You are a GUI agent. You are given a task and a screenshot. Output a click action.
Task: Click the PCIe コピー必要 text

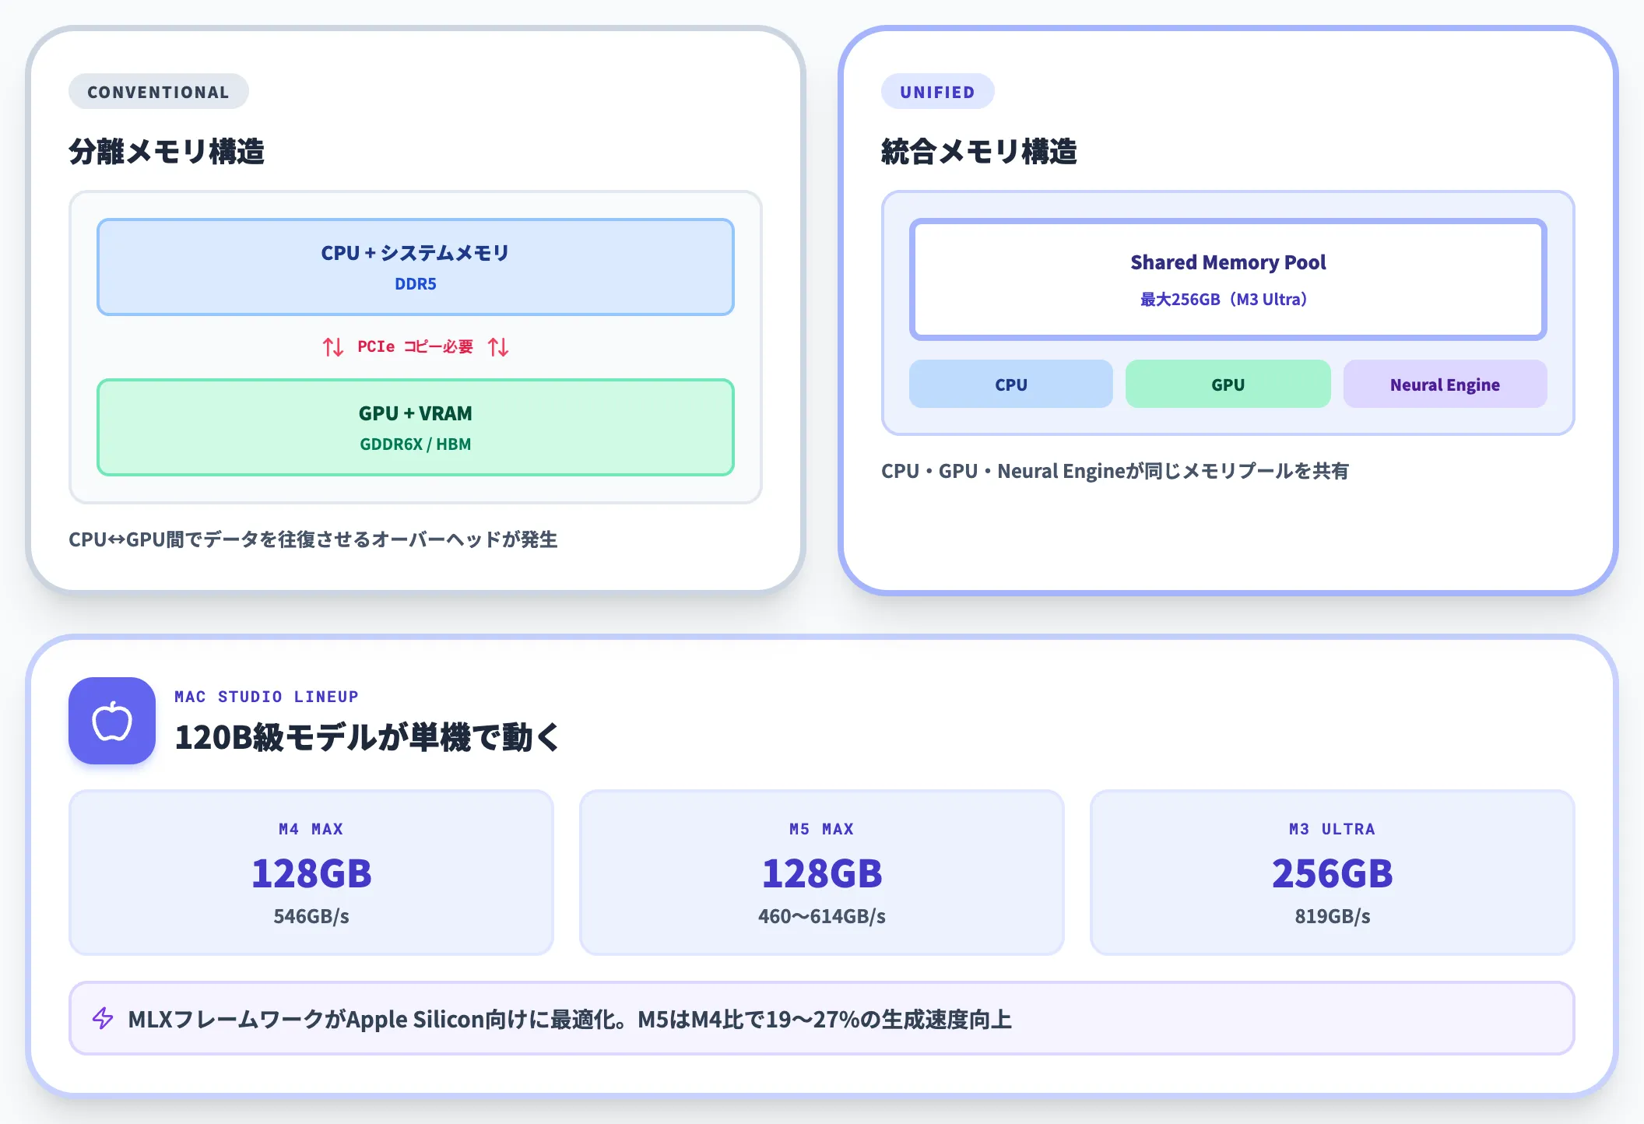416,346
